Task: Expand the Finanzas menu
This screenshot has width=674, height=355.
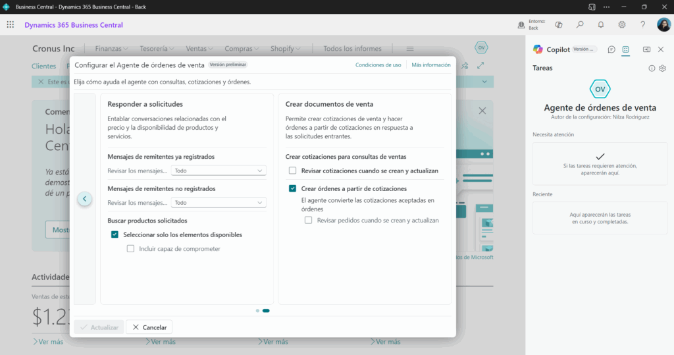Action: 111,49
